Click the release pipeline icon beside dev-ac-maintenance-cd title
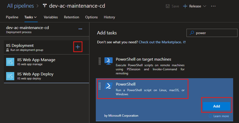 point(45,6)
